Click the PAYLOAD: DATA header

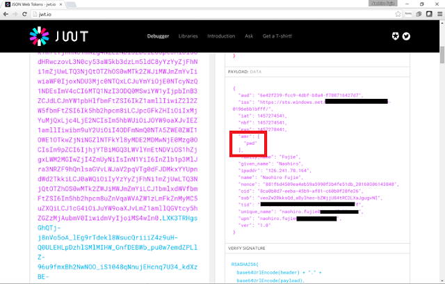coord(245,72)
